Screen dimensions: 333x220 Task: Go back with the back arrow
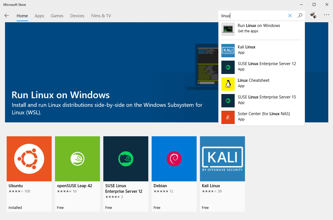[x=7, y=16]
